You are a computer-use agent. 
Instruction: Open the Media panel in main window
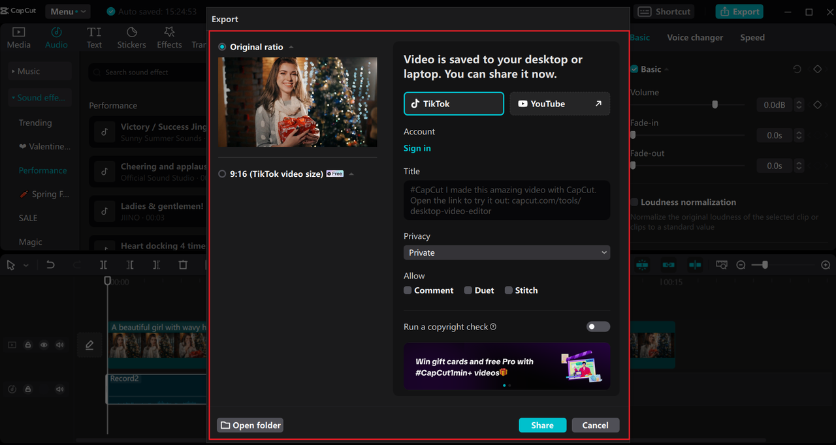click(18, 38)
